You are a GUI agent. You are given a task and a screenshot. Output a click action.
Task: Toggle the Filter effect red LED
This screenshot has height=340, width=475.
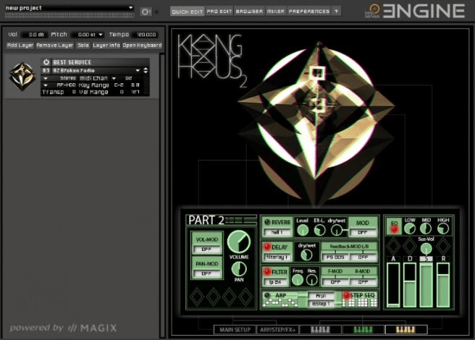(x=266, y=272)
